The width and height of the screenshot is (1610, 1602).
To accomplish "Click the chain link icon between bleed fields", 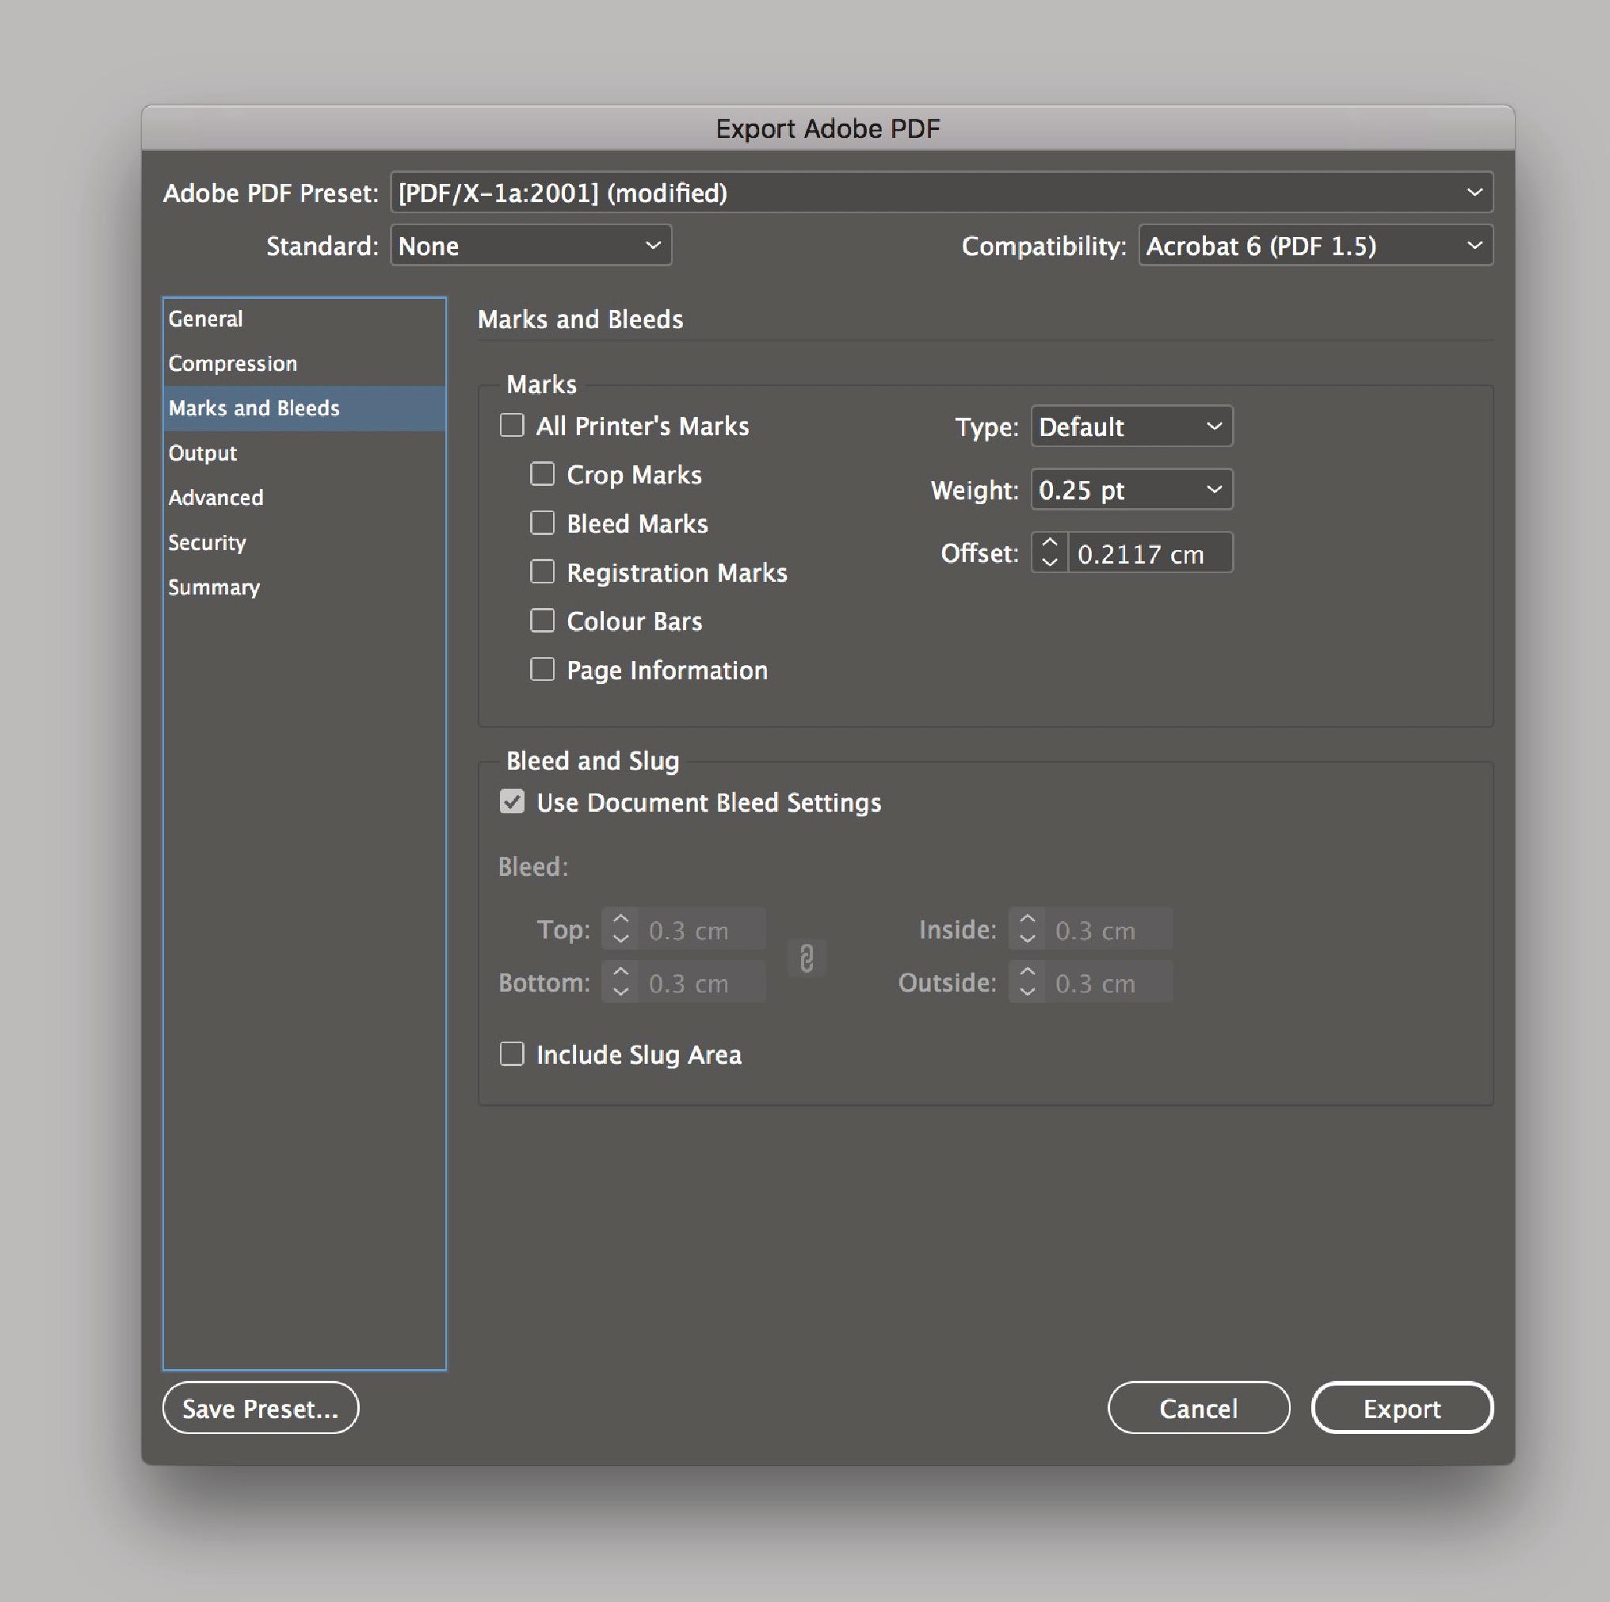I will [806, 958].
